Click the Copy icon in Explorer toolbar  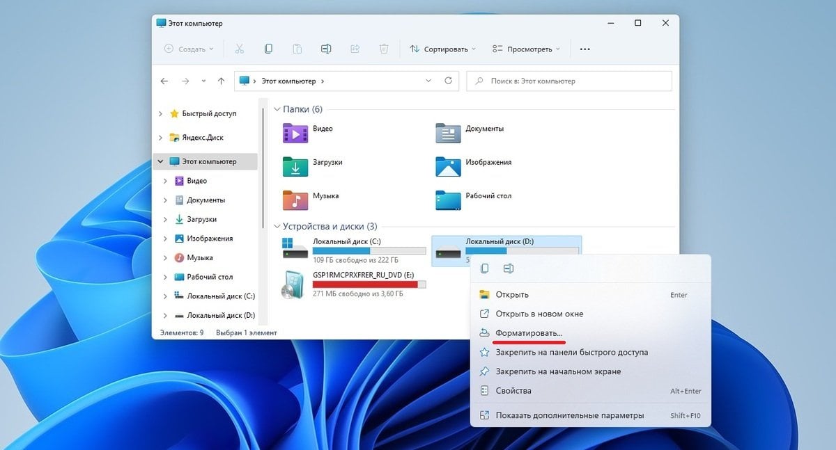pyautogui.click(x=268, y=49)
